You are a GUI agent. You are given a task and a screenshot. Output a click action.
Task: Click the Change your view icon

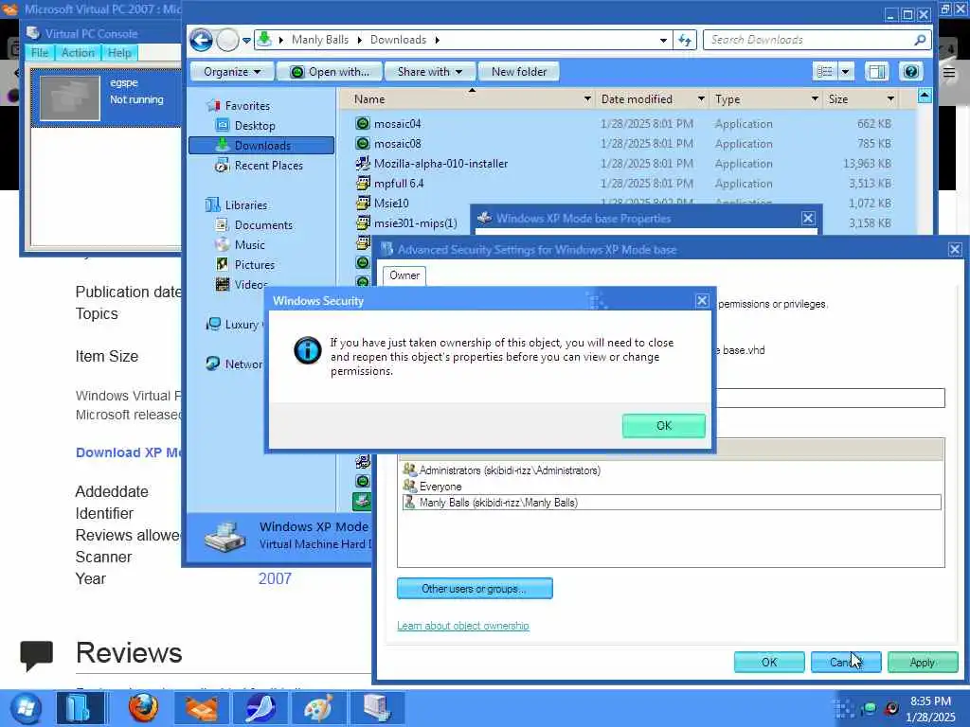(x=825, y=72)
